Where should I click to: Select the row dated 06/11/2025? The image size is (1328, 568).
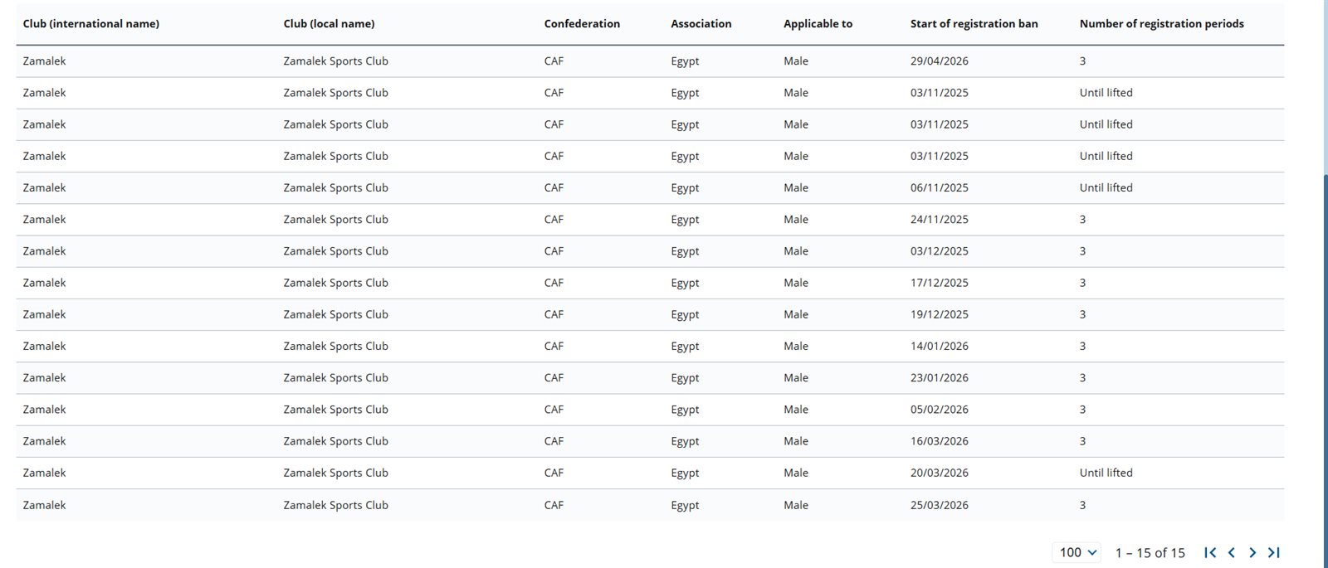(939, 188)
